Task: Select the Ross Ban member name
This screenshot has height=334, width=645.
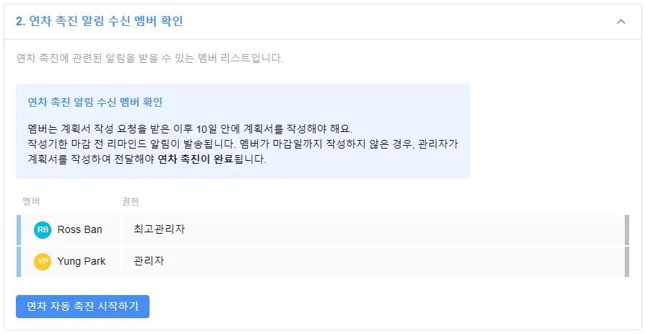Action: [79, 230]
